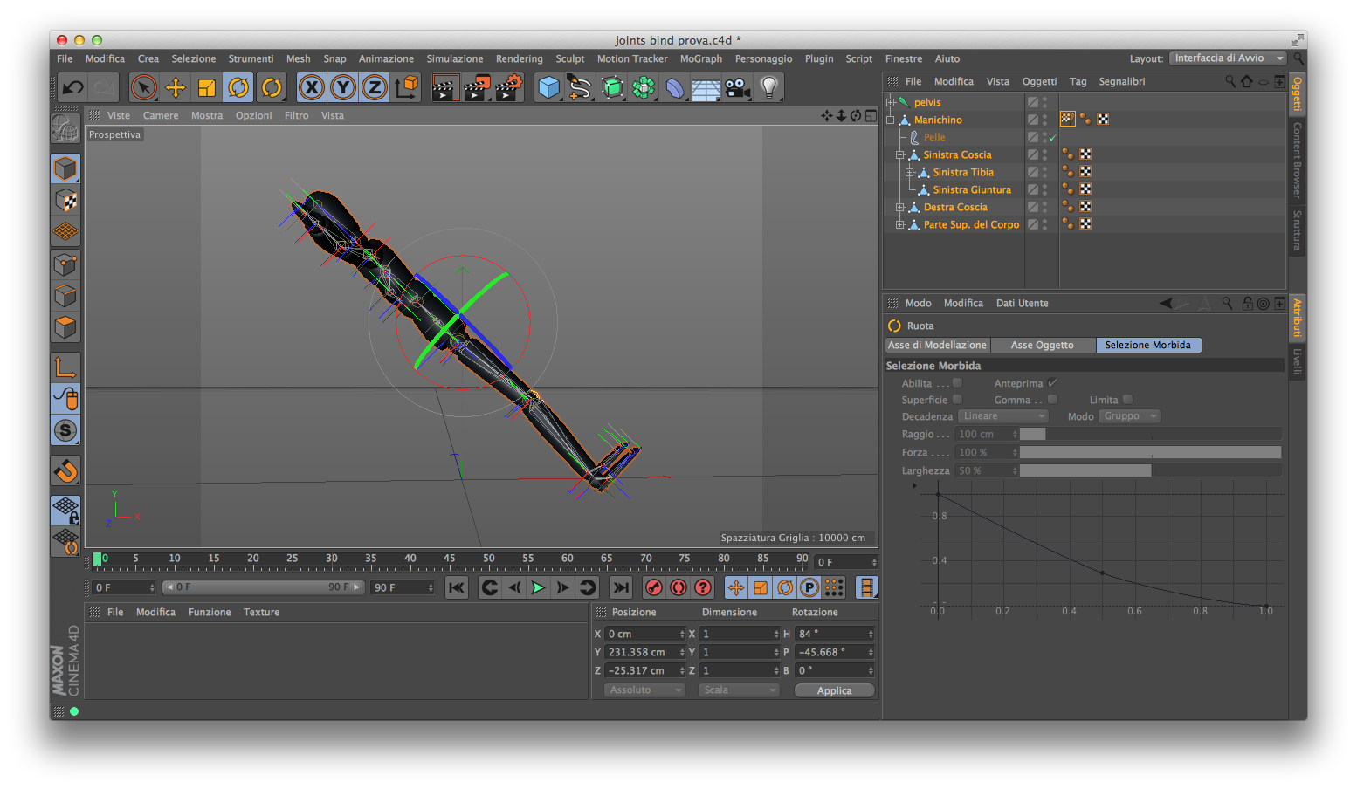Select the Move tool
The height and width of the screenshot is (789, 1357).
click(176, 87)
